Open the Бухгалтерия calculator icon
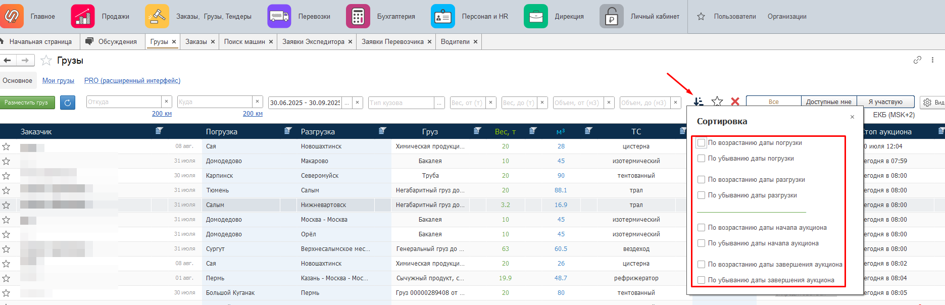Screen dimensions: 945x305 tap(358, 16)
